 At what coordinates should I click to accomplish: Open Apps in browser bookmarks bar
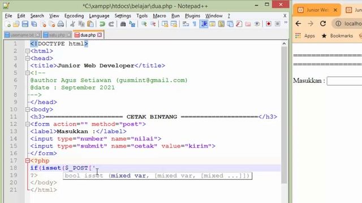(305, 36)
